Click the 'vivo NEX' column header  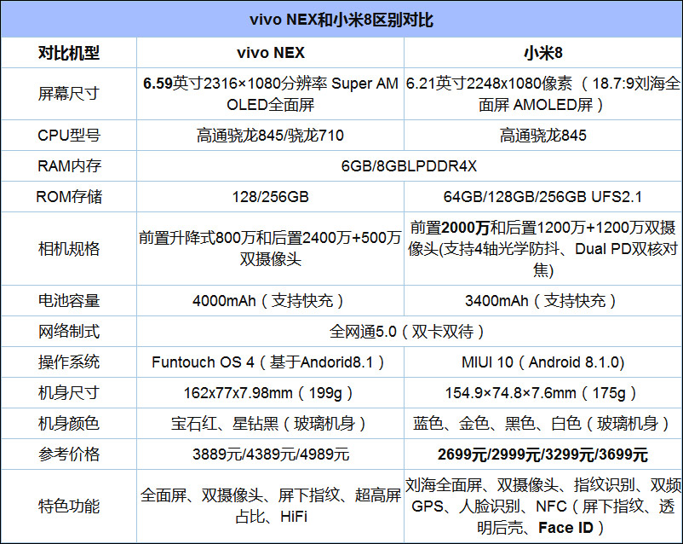pyautogui.click(x=271, y=53)
